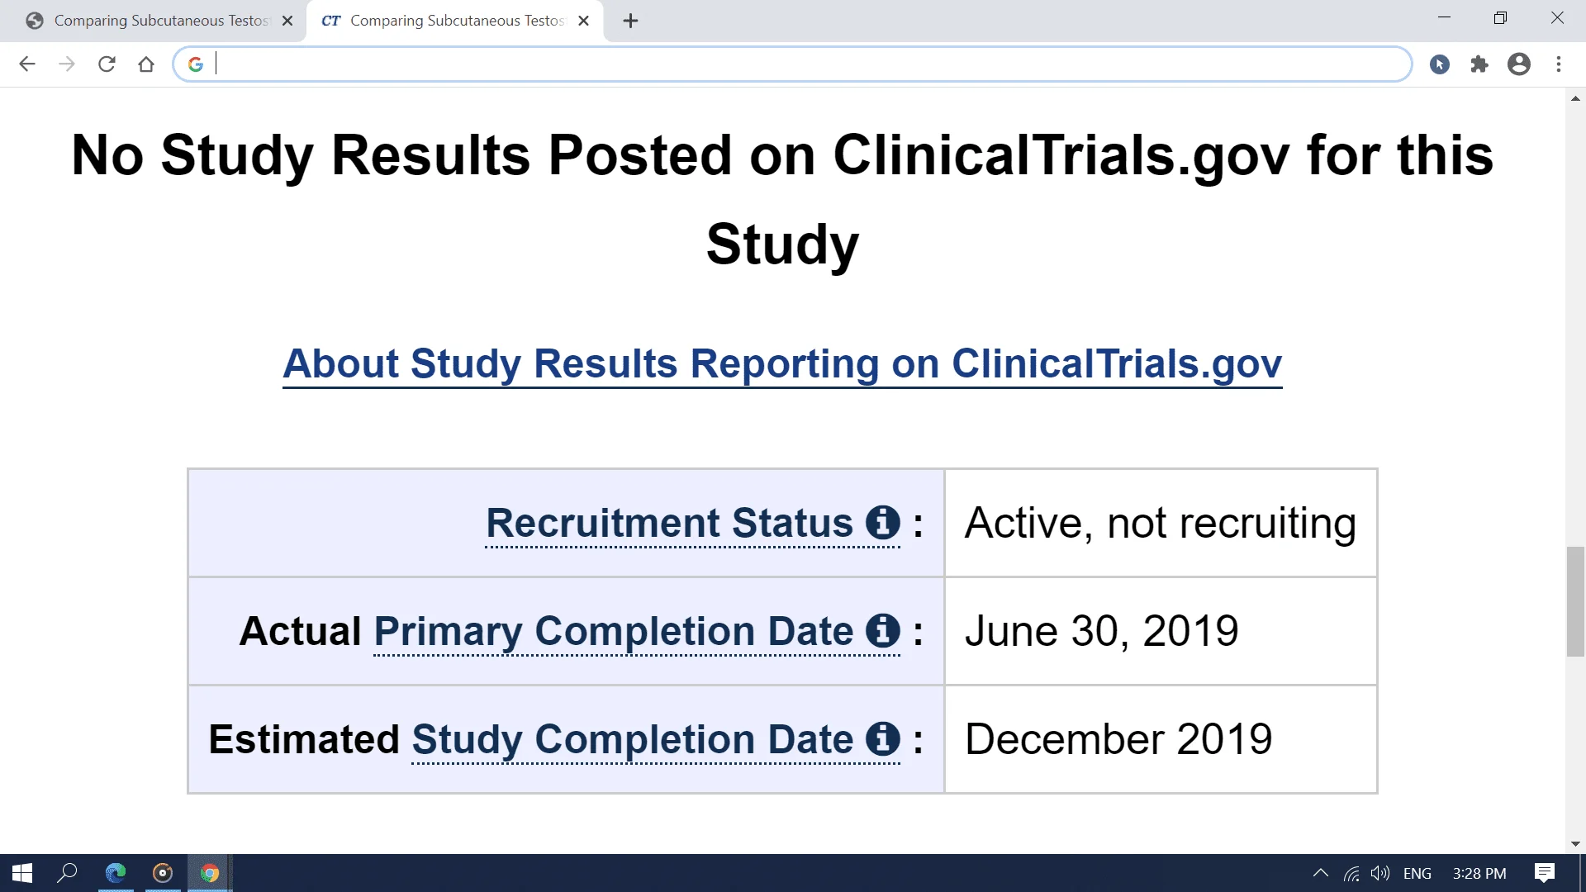Open Microsoft Edge from the taskbar
This screenshot has width=1586, height=892.
tap(116, 873)
